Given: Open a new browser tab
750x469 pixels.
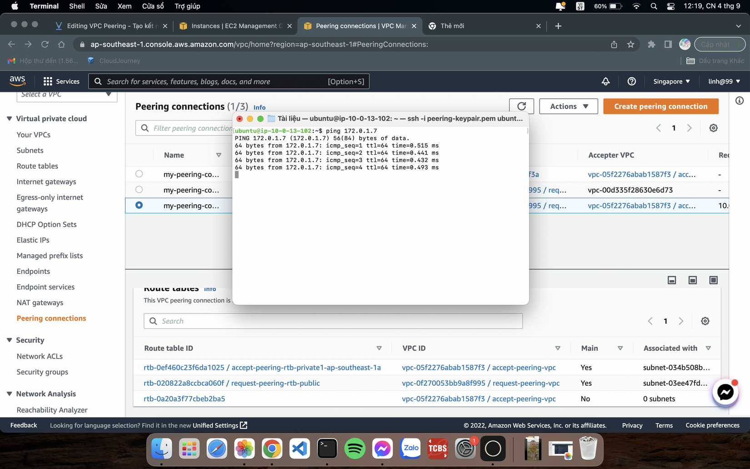Looking at the screenshot, I should click(558, 26).
